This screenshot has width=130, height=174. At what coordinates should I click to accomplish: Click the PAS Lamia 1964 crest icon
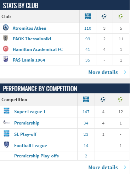tap(6, 59)
